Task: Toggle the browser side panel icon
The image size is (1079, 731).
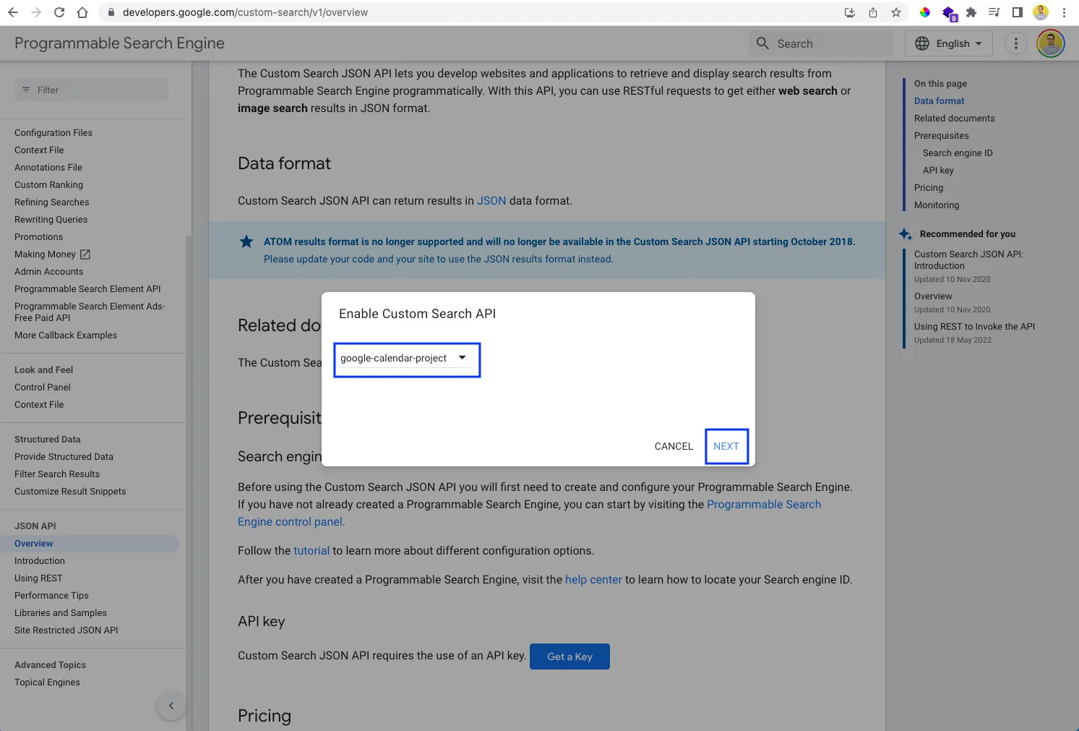Action: point(1018,12)
